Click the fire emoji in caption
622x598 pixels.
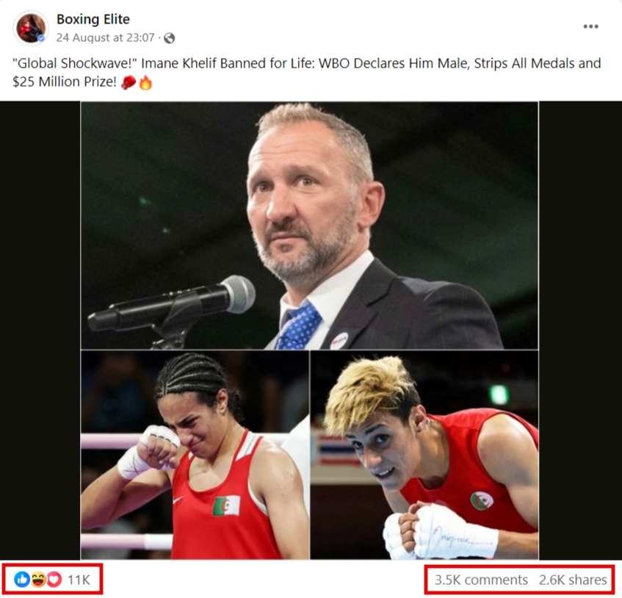click(145, 82)
